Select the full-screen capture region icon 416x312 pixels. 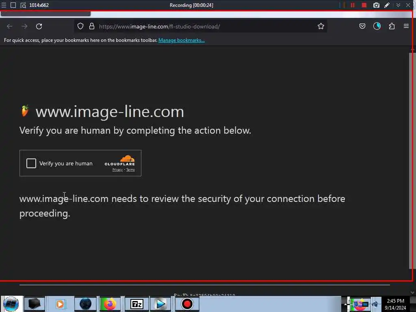coord(13,5)
